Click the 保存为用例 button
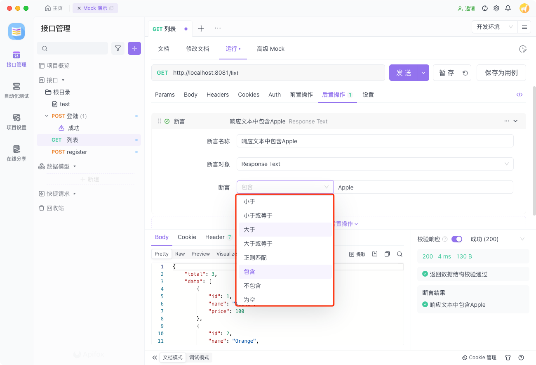Screen dimensions: 536x365 pyautogui.click(x=501, y=73)
